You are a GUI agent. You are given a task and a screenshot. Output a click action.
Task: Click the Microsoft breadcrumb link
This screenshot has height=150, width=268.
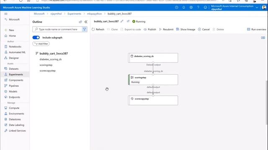(x=39, y=14)
